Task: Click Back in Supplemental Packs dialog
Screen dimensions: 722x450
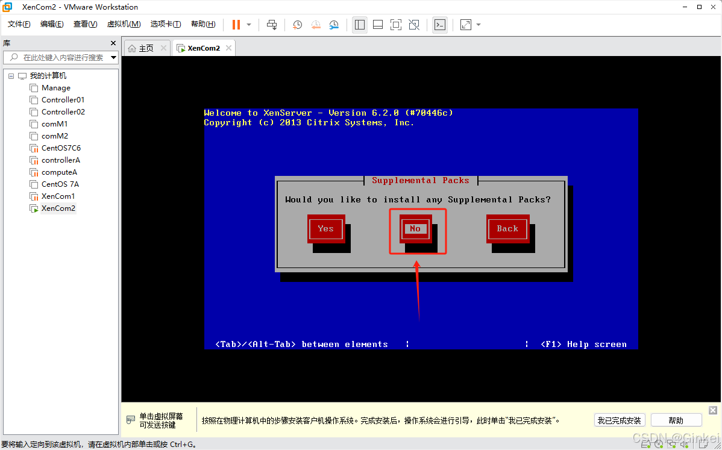Action: (507, 229)
